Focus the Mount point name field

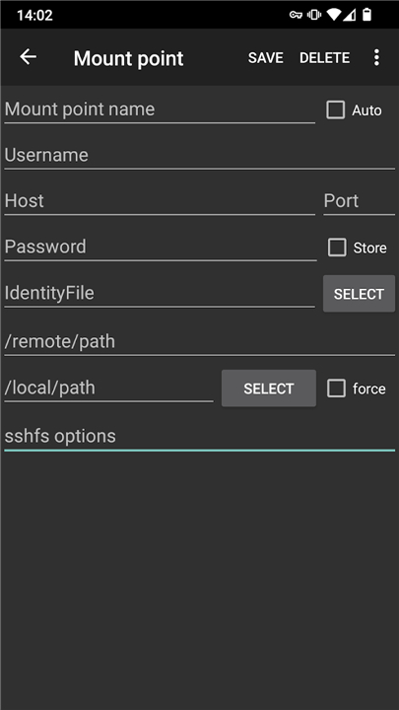pyautogui.click(x=160, y=110)
